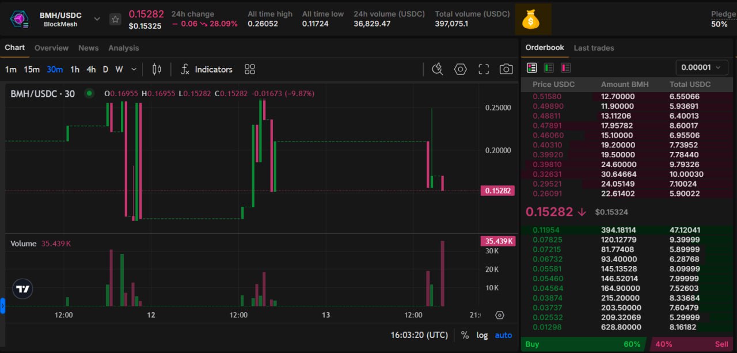
Task: Click amount 394.18114 in the orderbook
Action: [x=618, y=230]
